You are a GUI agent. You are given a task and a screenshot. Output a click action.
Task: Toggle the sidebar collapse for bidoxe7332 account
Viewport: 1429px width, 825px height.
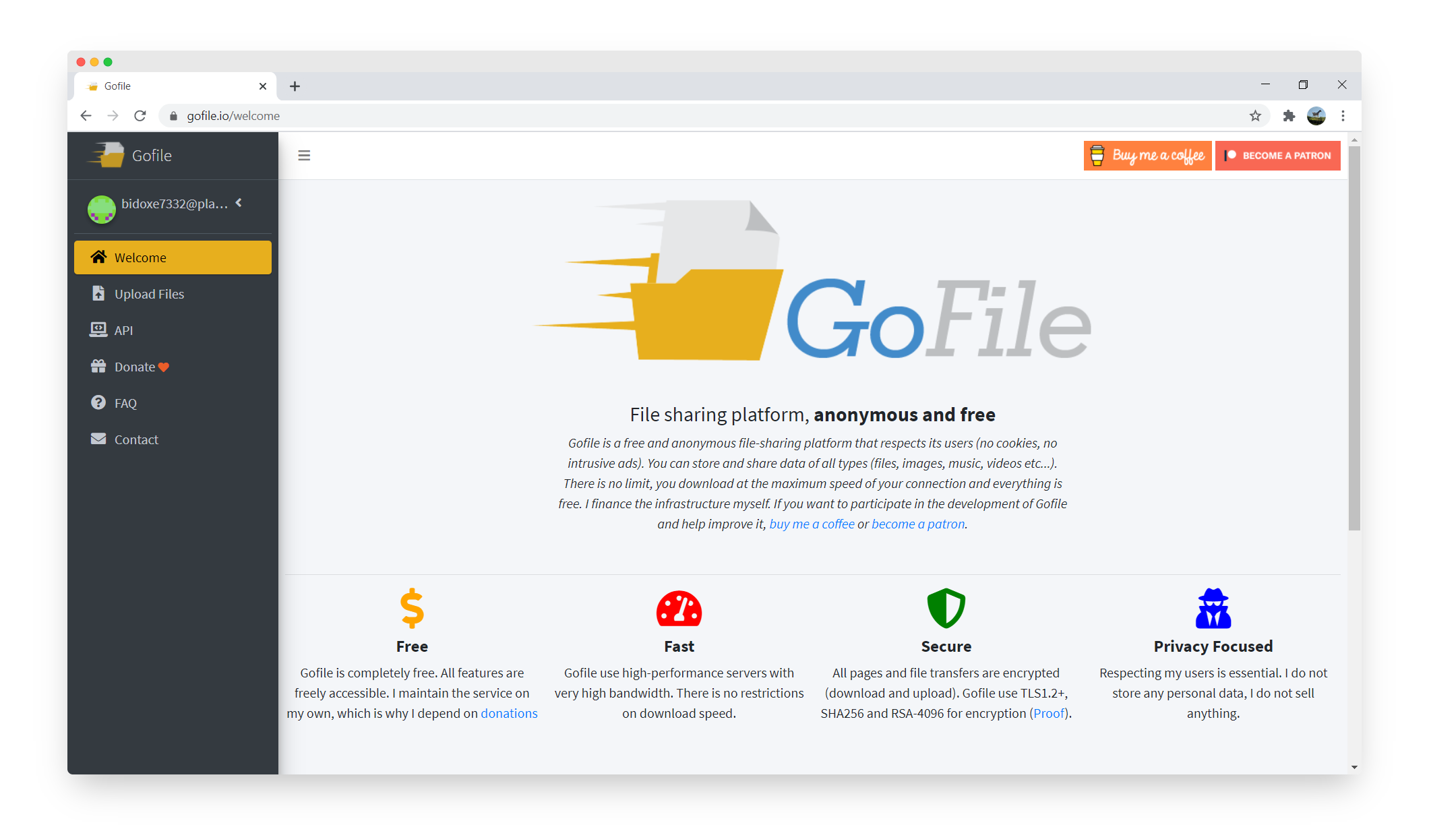click(x=243, y=204)
